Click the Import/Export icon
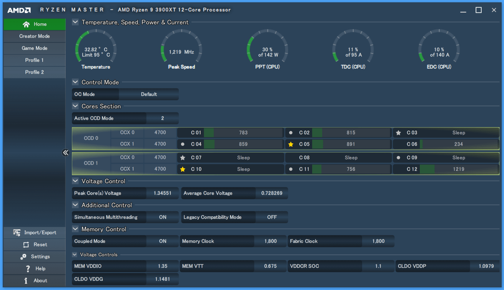The width and height of the screenshot is (504, 290). coord(17,232)
